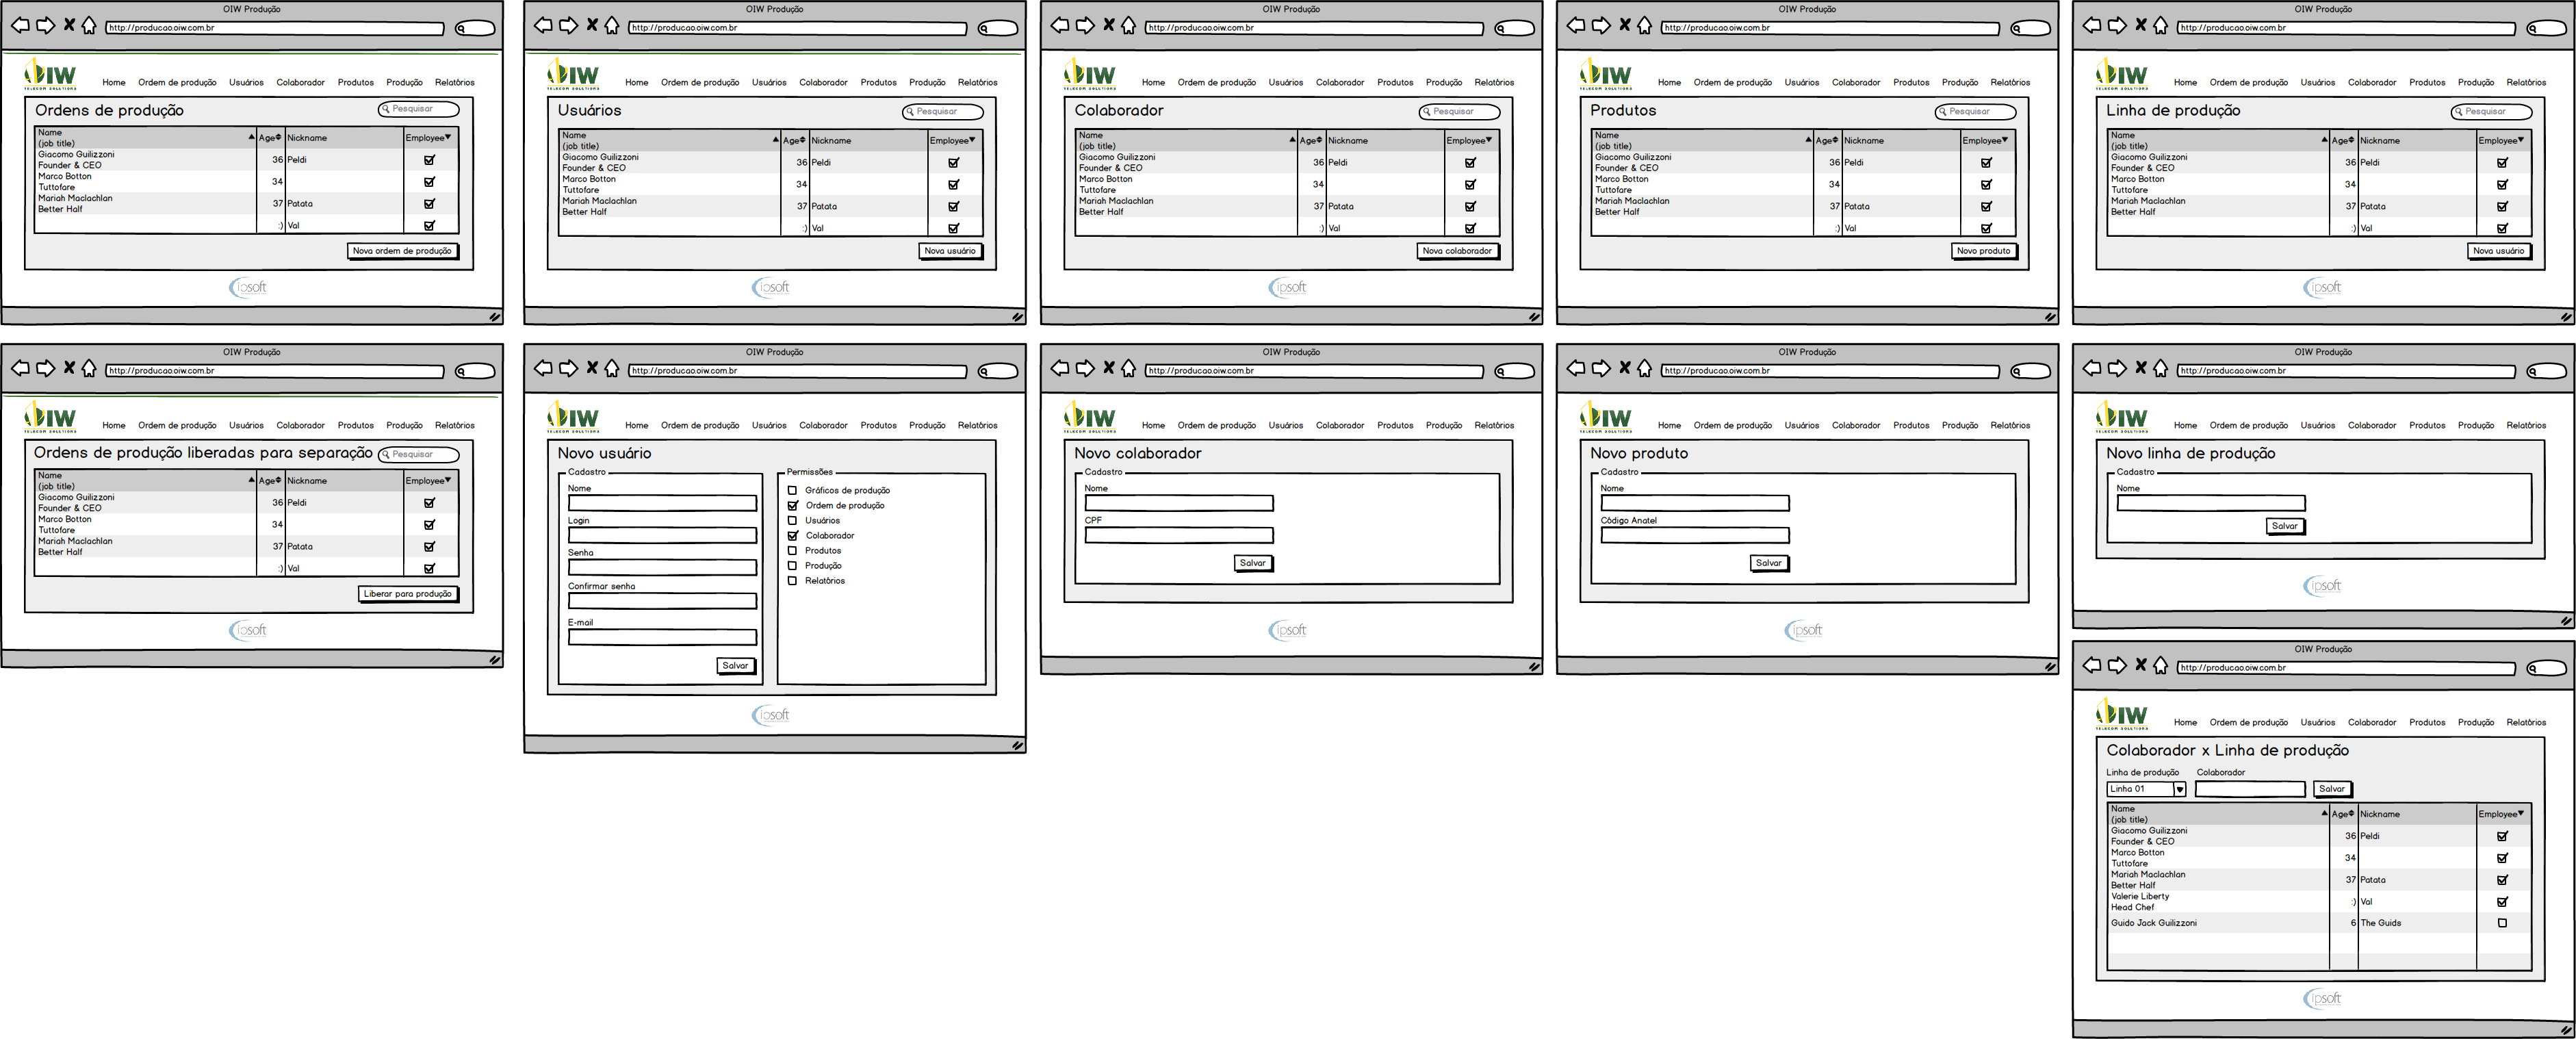2576x1039 pixels.
Task: Click browser search magnifier in Produtos window
Action: [2016, 29]
